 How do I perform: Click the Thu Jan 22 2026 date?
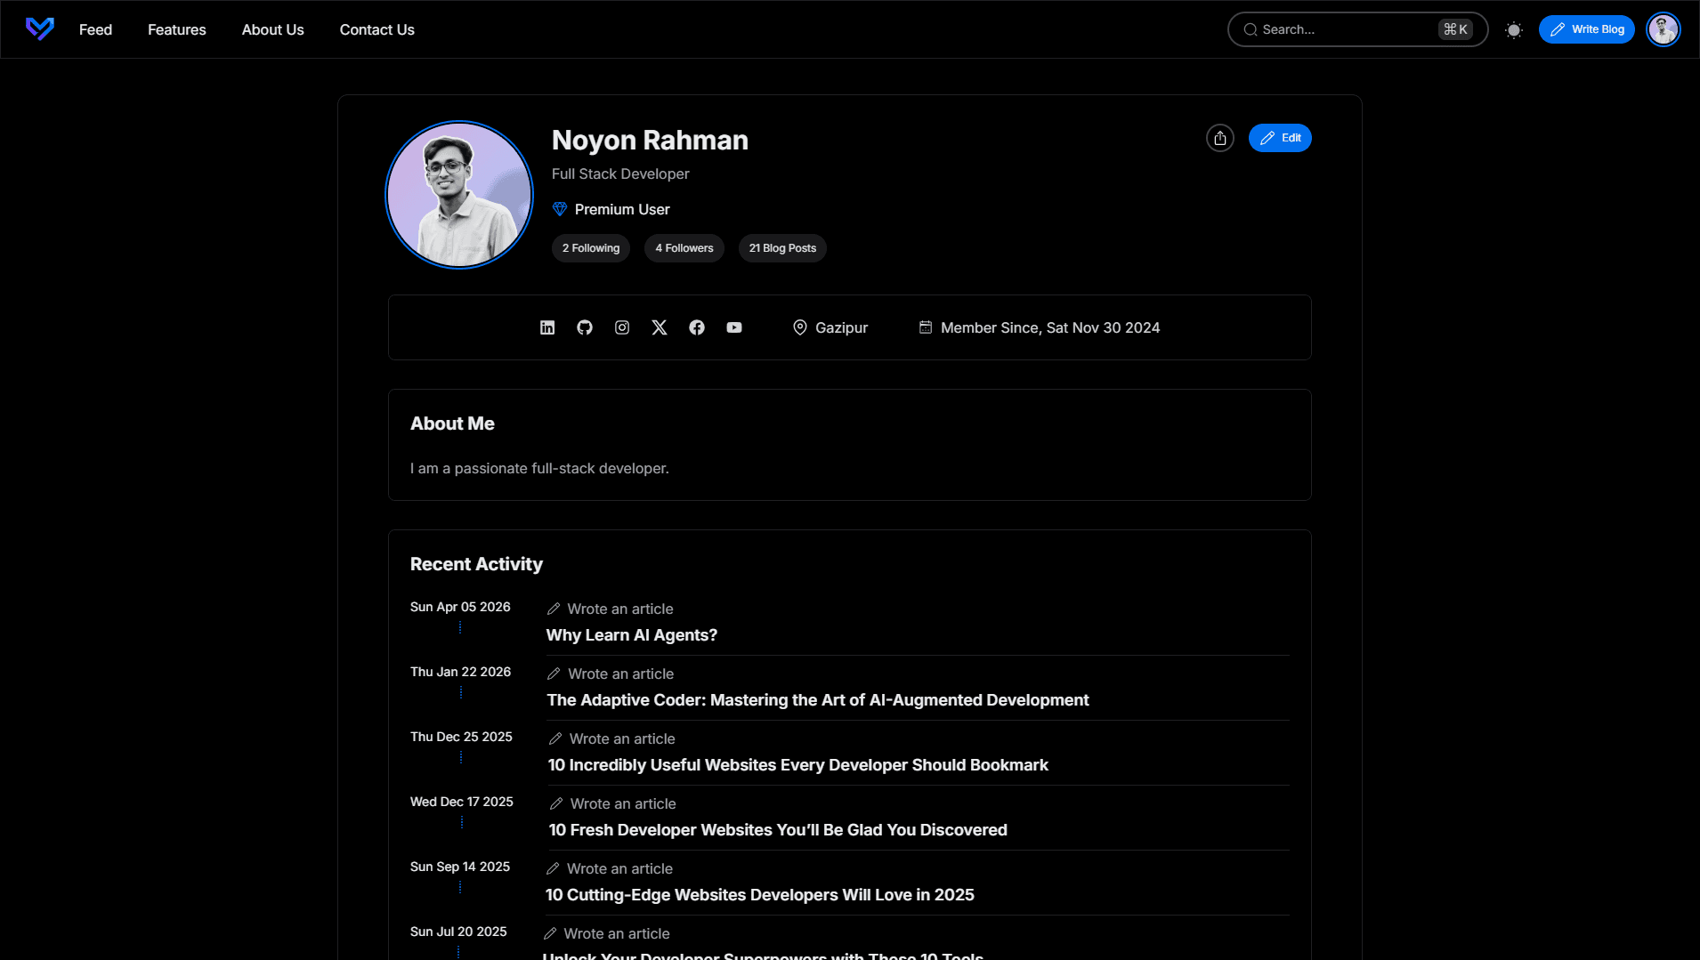(460, 672)
